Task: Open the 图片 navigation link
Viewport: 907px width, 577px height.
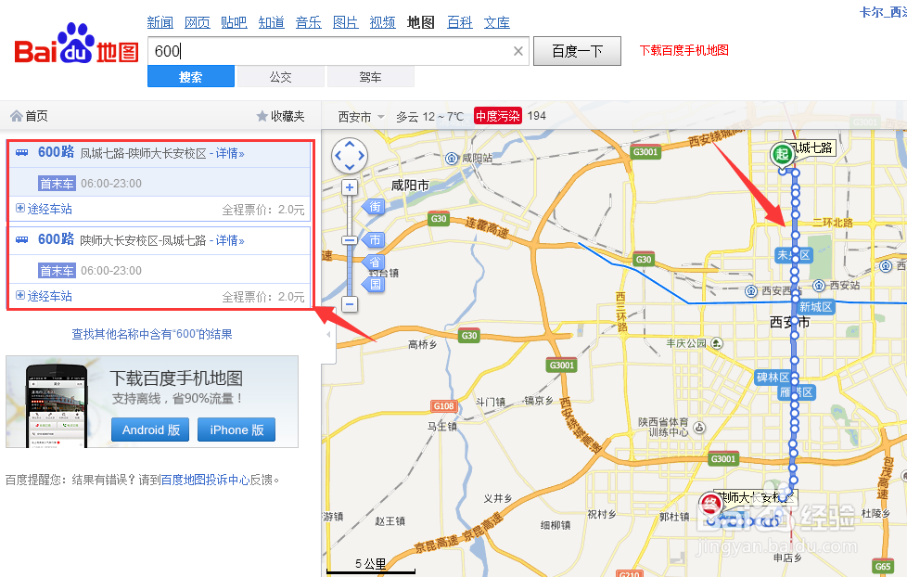Action: pos(345,22)
